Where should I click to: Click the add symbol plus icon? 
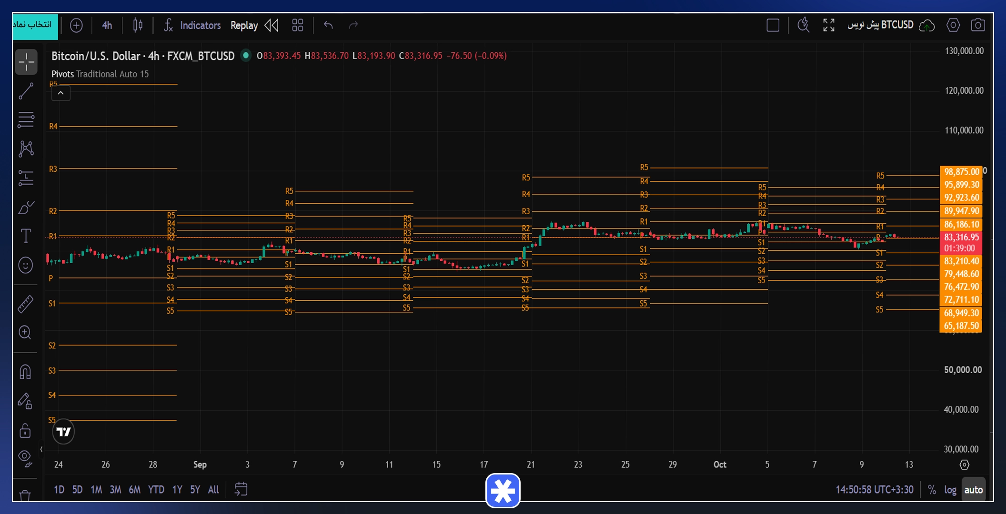(x=76, y=25)
